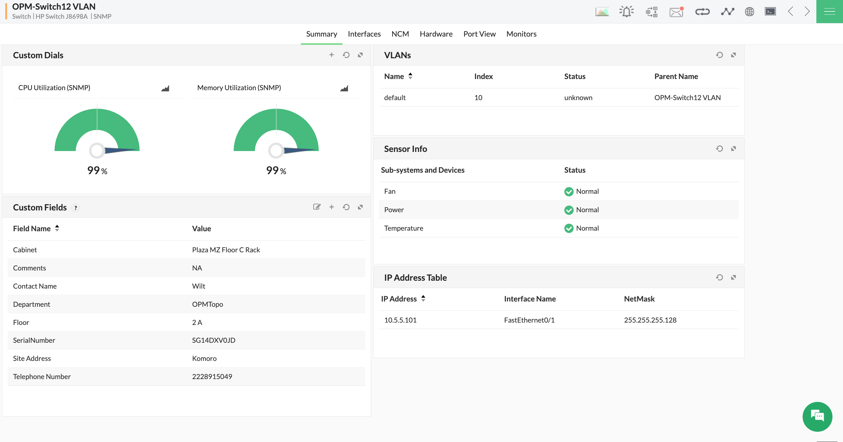Open CPU Utilization graph icon
This screenshot has height=442, width=843.
click(165, 88)
